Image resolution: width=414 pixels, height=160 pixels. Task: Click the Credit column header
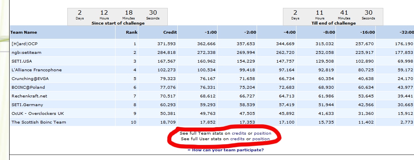click(170, 32)
